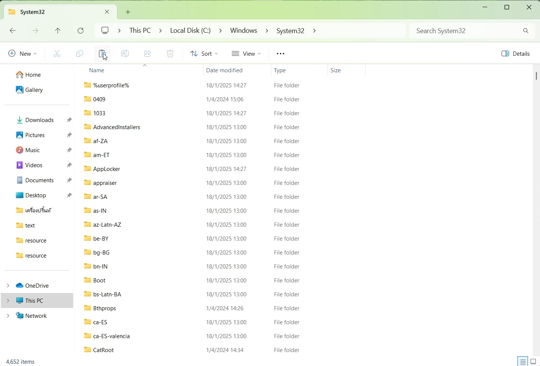Click the Cut scissors icon

pyautogui.click(x=57, y=54)
